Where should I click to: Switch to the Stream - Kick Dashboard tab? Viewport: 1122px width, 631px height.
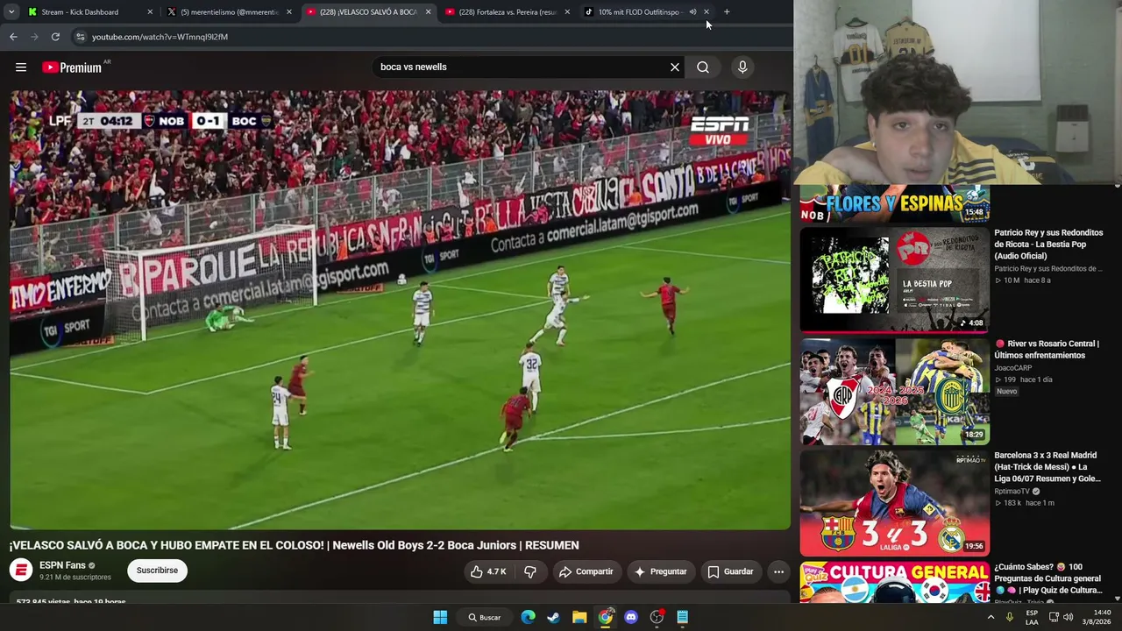tap(90, 12)
